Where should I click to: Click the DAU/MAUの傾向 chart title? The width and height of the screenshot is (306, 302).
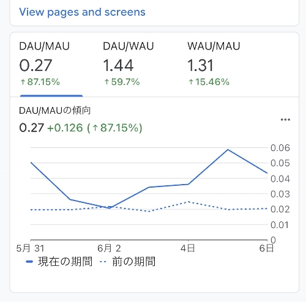click(54, 111)
